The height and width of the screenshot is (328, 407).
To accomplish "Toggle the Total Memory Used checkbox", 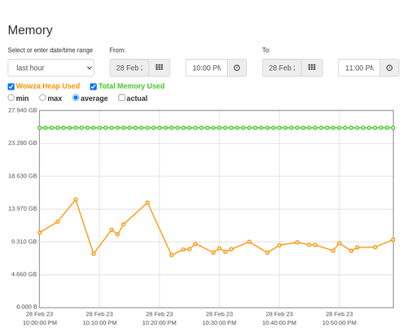I will (x=94, y=86).
